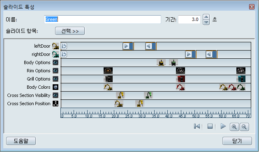Decrease duration with the down stepper arrow
Image resolution: width=259 pixels, height=152 pixels.
206,22
